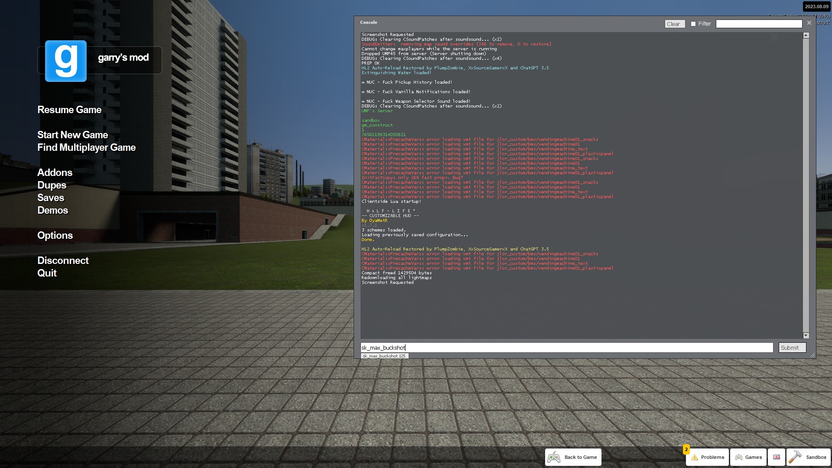Screen dimensions: 832x468
Task: Click the Problems warning triangle icon
Action: pos(695,457)
